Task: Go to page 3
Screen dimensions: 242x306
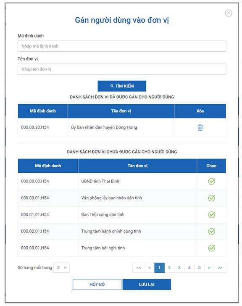Action: 179,268
